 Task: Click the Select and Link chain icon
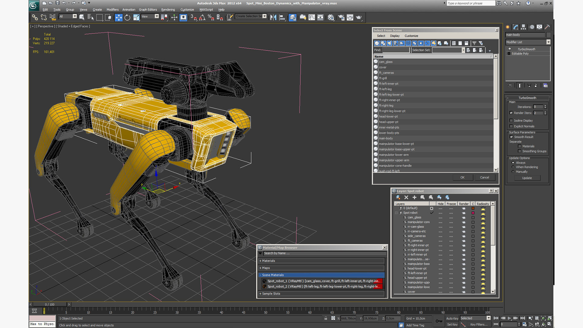(x=35, y=18)
